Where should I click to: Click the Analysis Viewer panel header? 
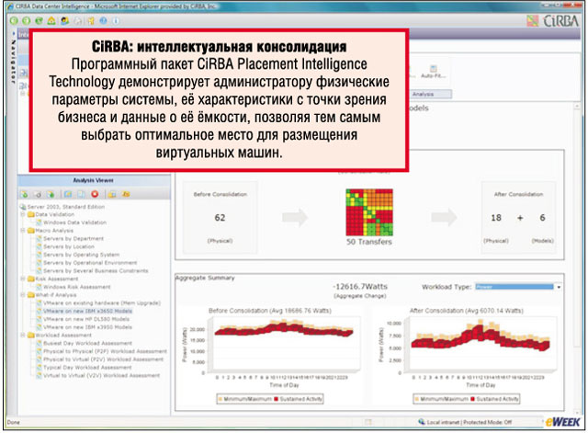94,180
